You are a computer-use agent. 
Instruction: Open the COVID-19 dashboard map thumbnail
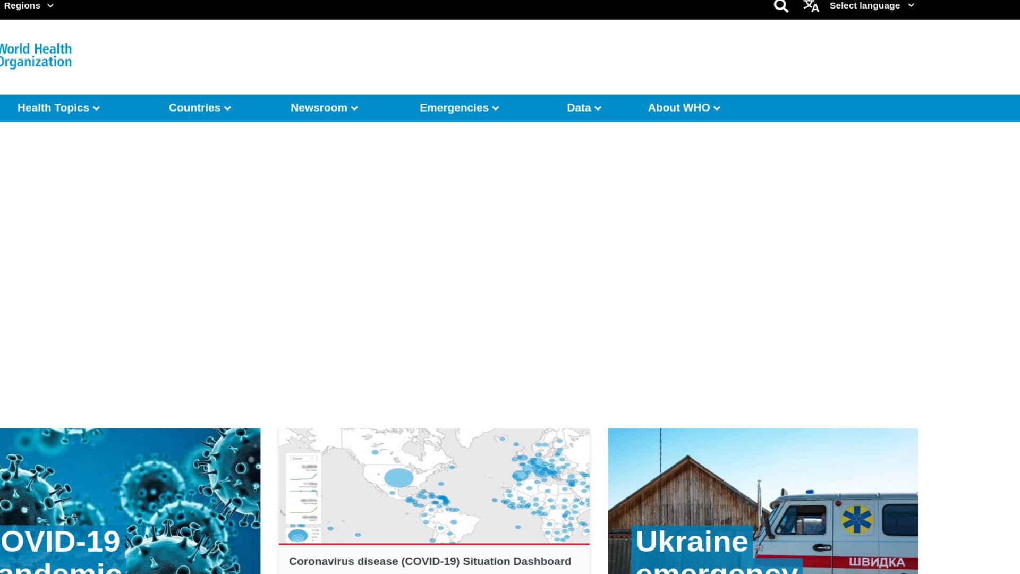click(434, 486)
